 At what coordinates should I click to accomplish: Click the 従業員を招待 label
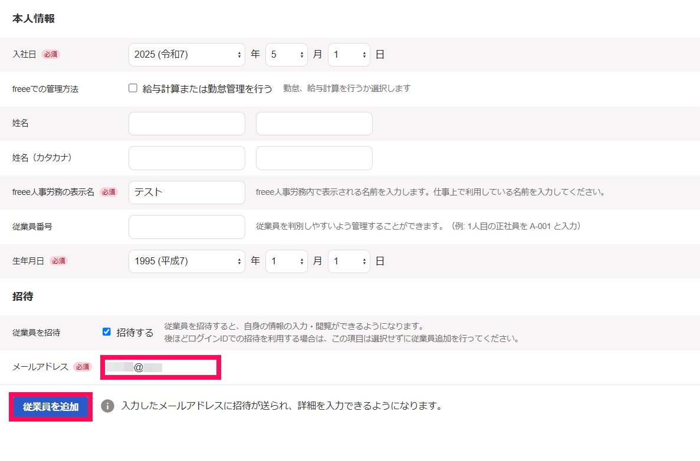36,333
